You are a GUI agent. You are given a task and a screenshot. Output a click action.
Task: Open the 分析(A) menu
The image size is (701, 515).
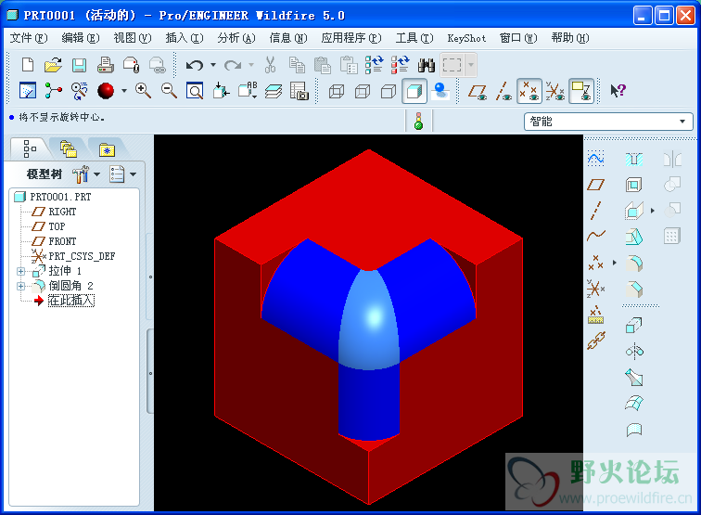(x=236, y=38)
